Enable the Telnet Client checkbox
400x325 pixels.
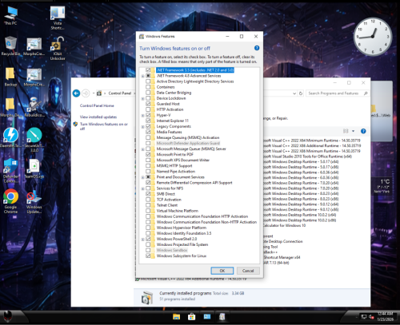click(x=148, y=205)
